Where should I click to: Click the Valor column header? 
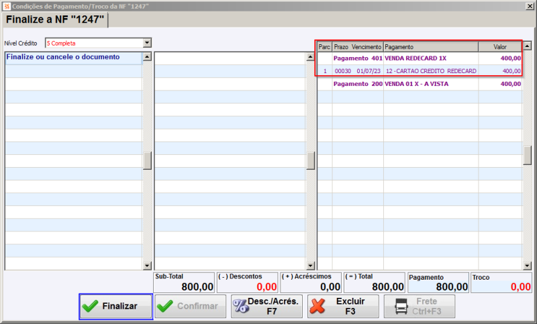[x=500, y=47]
